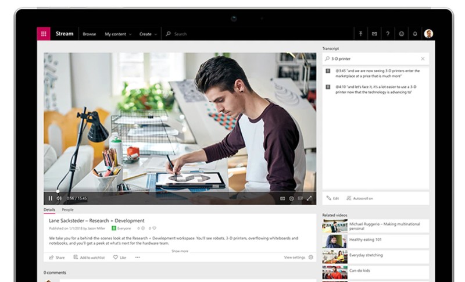The width and height of the screenshot is (465, 282).
Task: Click the video progress bar
Action: click(180, 191)
